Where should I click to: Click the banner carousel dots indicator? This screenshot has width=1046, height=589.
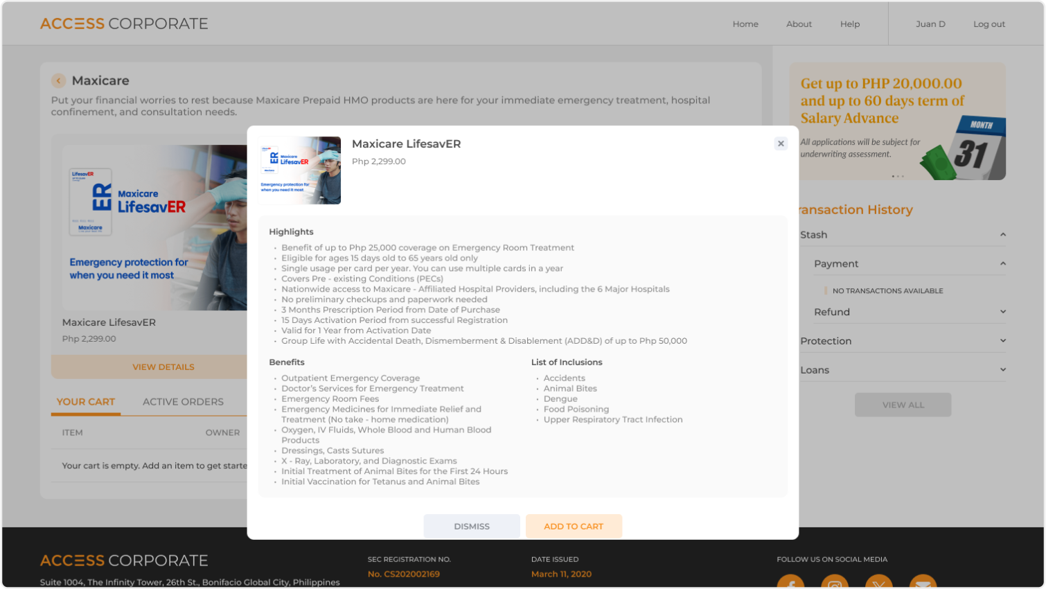click(x=898, y=177)
